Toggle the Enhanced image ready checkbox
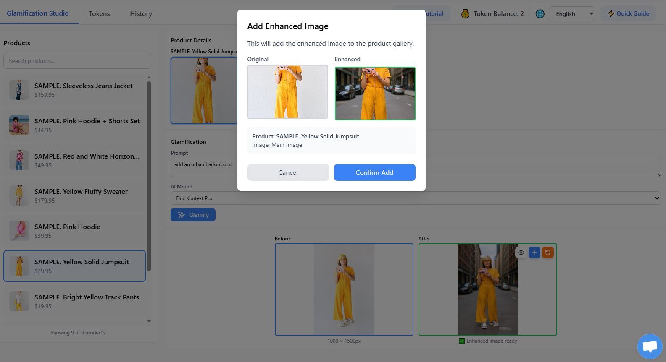Viewport: 666px width, 362px height. 462,341
